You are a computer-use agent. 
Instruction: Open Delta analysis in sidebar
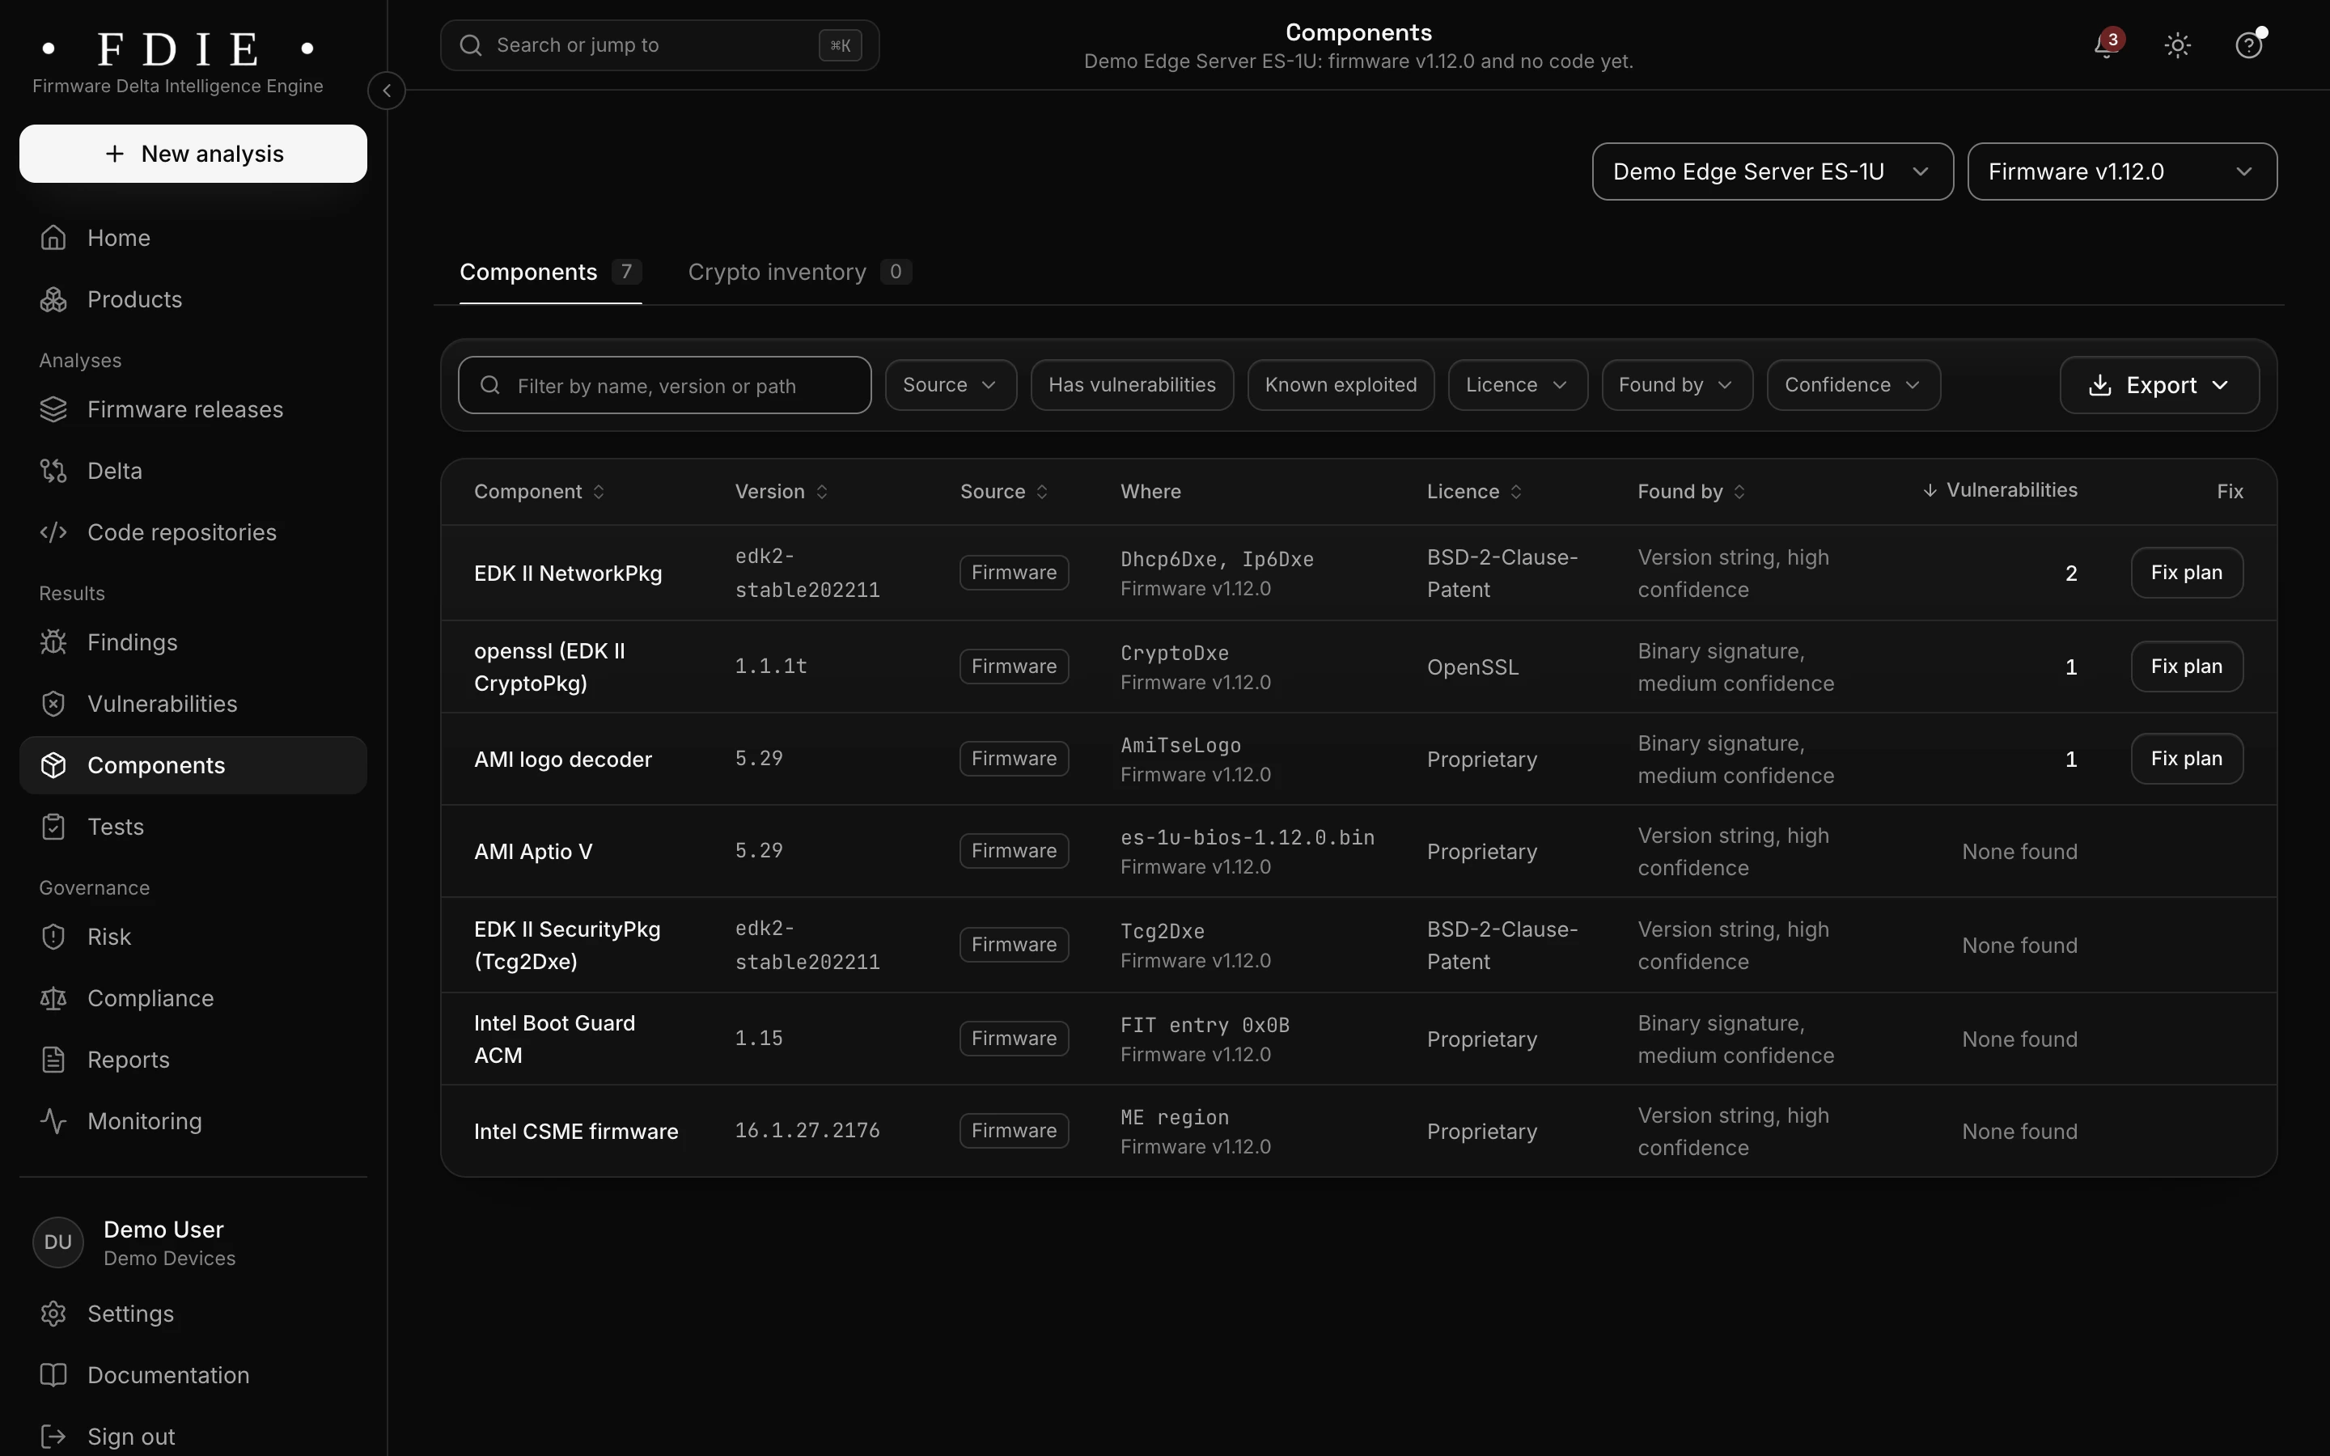(x=193, y=471)
